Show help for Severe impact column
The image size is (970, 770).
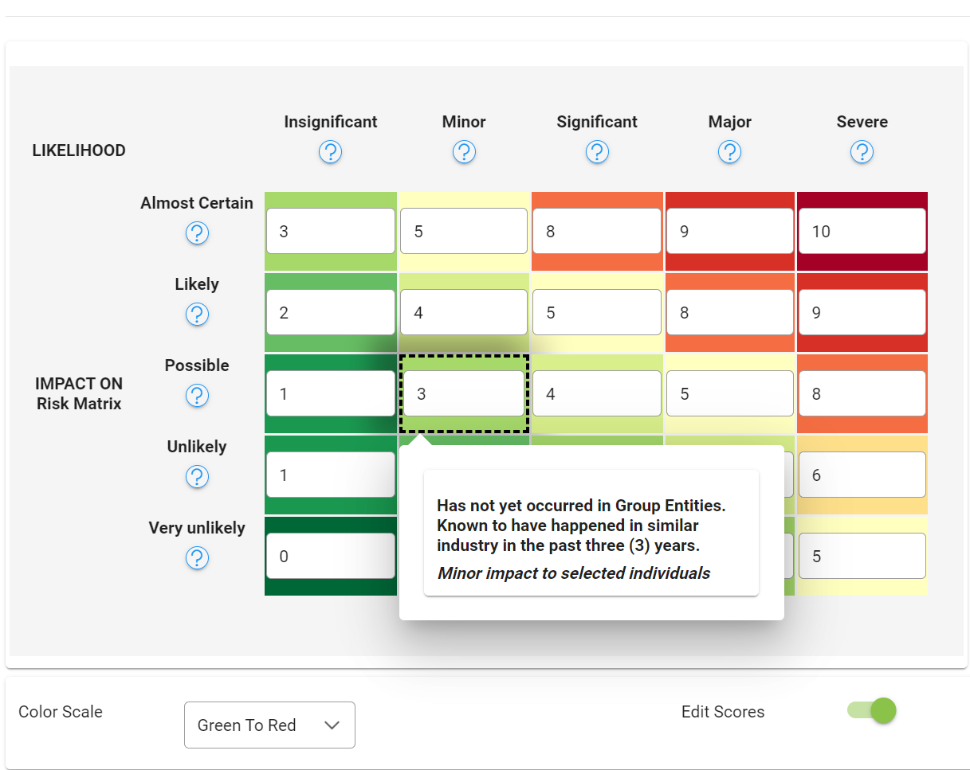tap(862, 151)
